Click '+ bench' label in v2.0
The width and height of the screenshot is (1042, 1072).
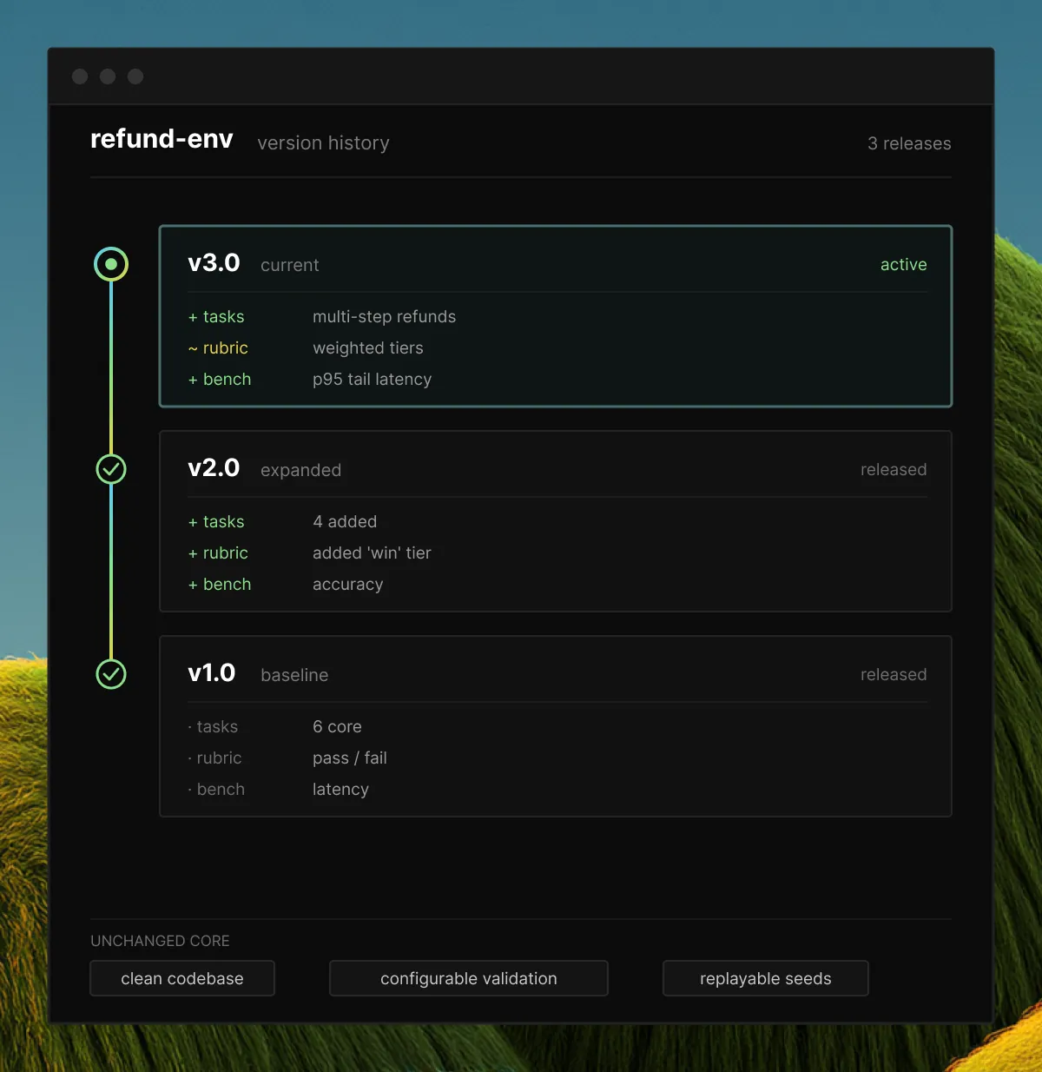tap(220, 585)
